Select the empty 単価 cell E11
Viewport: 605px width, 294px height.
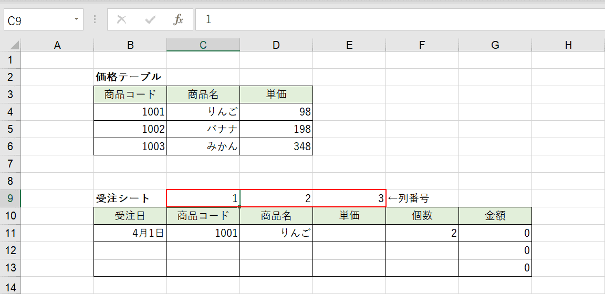point(349,234)
